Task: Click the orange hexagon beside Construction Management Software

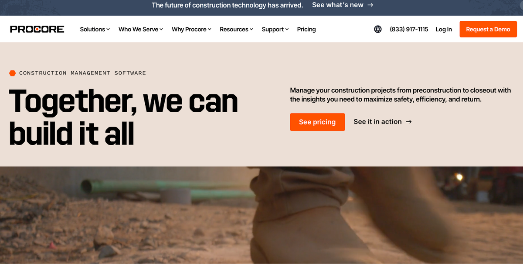Action: (13, 73)
